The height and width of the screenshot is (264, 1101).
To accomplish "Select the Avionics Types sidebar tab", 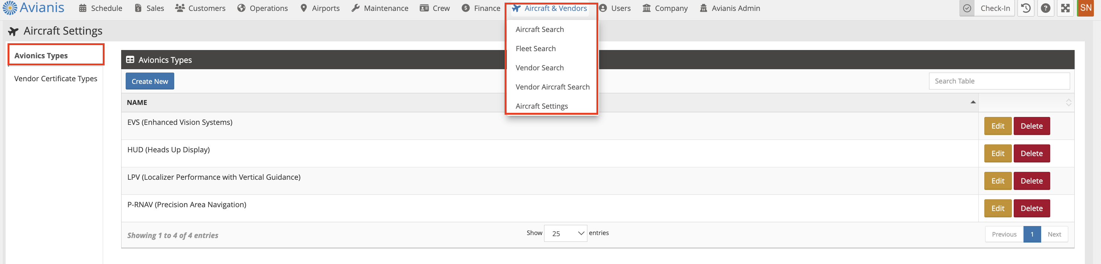I will point(56,56).
